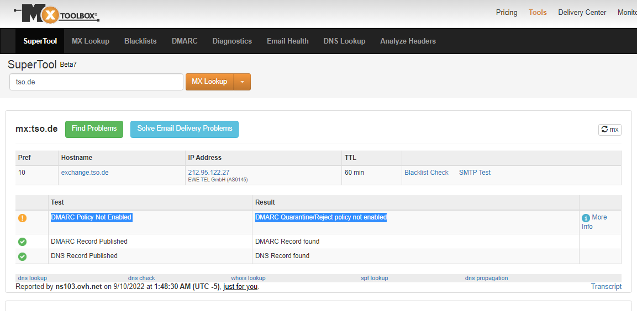Open the 212.95.122.27 IP address link
This screenshot has height=311, width=637.
pyautogui.click(x=209, y=173)
